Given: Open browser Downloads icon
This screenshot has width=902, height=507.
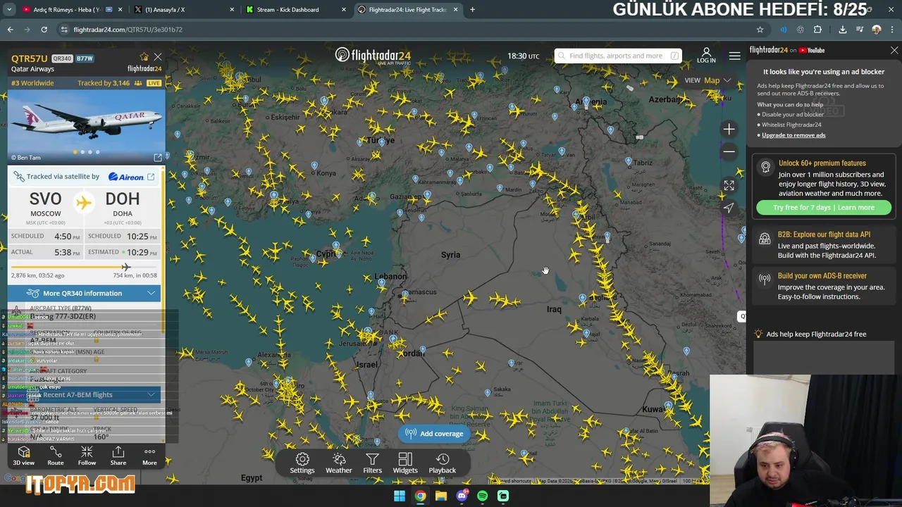Looking at the screenshot, I should (x=842, y=30).
